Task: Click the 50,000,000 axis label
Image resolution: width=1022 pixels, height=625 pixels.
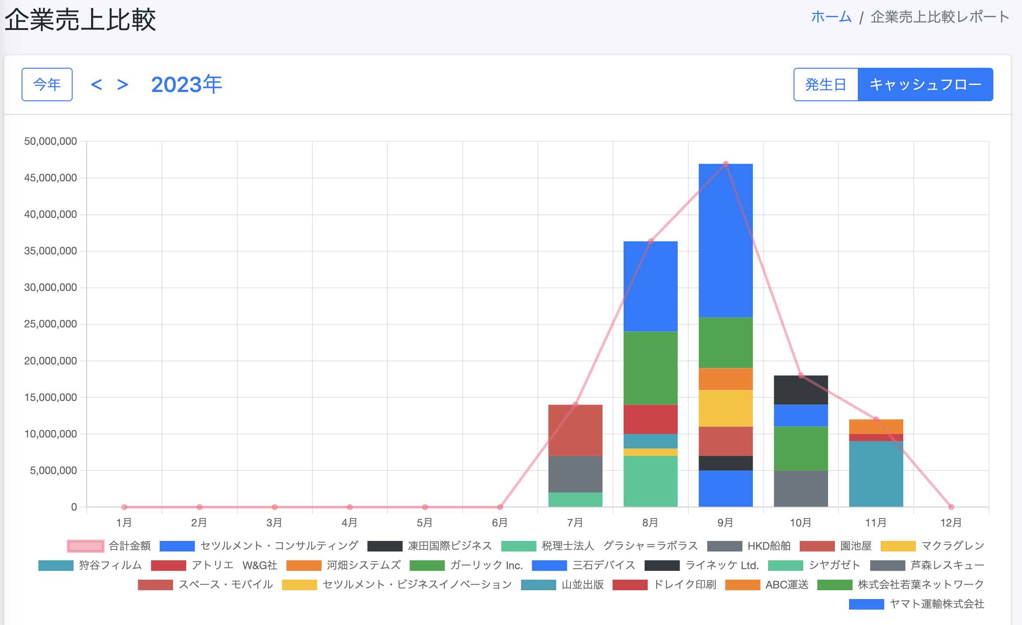Action: pyautogui.click(x=51, y=141)
